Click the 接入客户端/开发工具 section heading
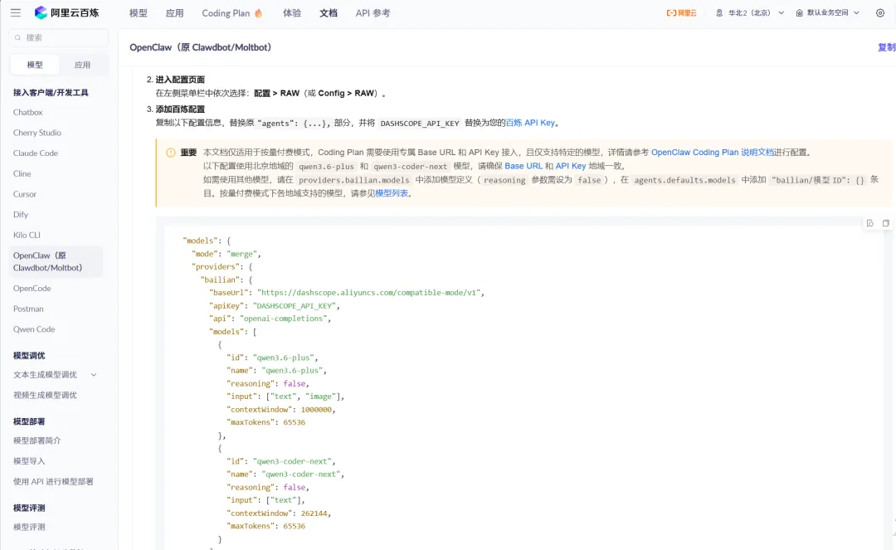The height and width of the screenshot is (550, 896). click(51, 93)
